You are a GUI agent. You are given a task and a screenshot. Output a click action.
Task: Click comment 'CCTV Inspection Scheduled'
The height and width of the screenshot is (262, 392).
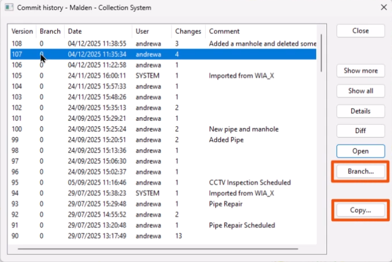coord(250,183)
